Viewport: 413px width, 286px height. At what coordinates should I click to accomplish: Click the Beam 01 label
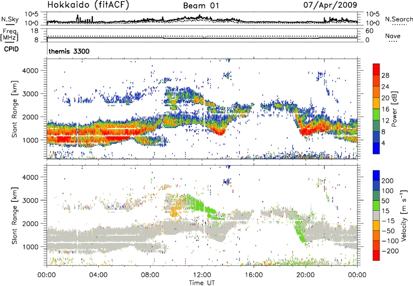201,6
